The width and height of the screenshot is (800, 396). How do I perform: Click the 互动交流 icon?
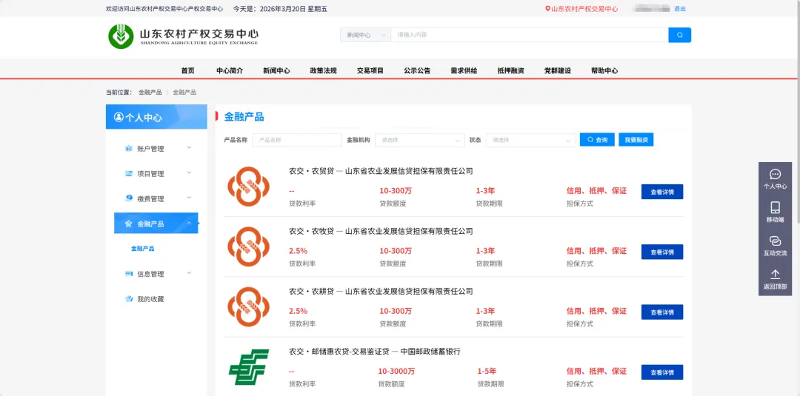coord(775,241)
